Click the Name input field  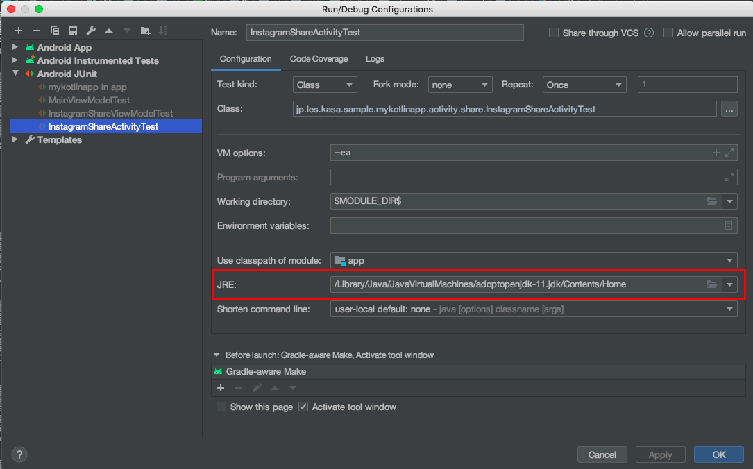click(x=385, y=33)
